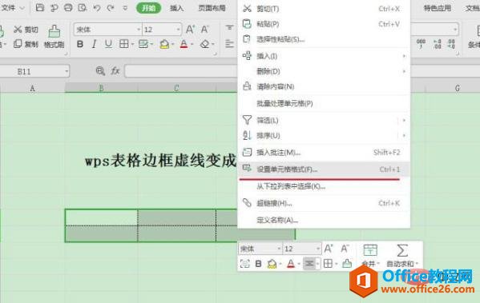Select column G header
Image resolution: width=480 pixels, height=303 pixels.
click(x=457, y=88)
